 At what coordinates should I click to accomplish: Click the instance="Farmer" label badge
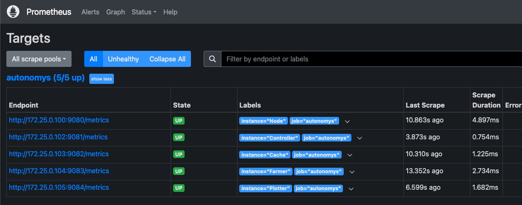tap(266, 172)
